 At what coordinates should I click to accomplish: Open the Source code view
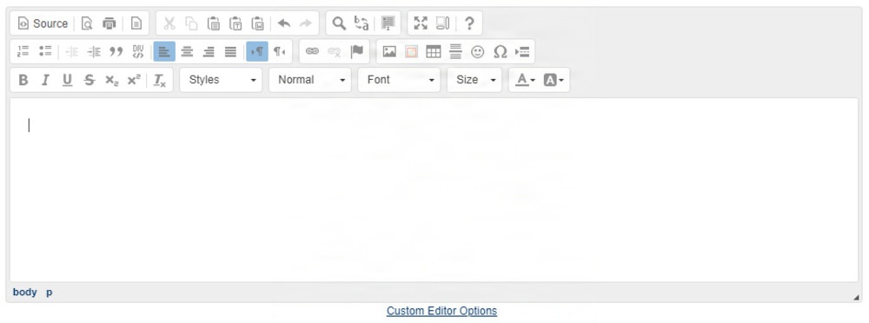coord(43,23)
